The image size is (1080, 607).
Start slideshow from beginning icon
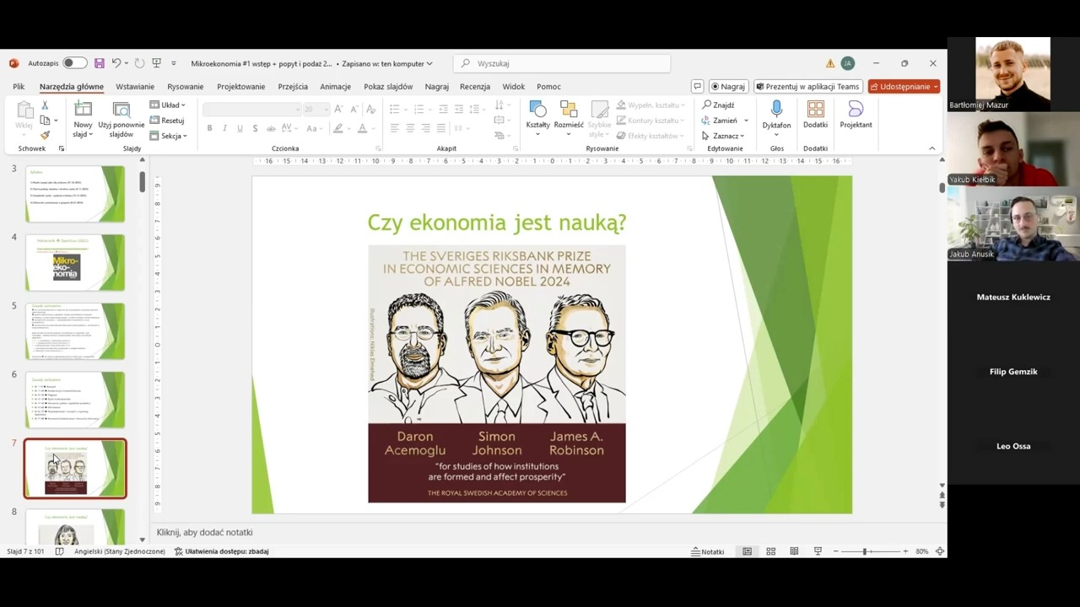(x=156, y=63)
